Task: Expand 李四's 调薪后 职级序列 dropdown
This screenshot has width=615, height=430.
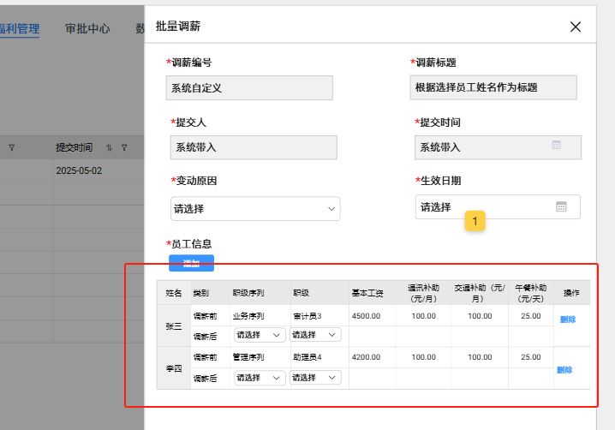Action: tap(260, 378)
